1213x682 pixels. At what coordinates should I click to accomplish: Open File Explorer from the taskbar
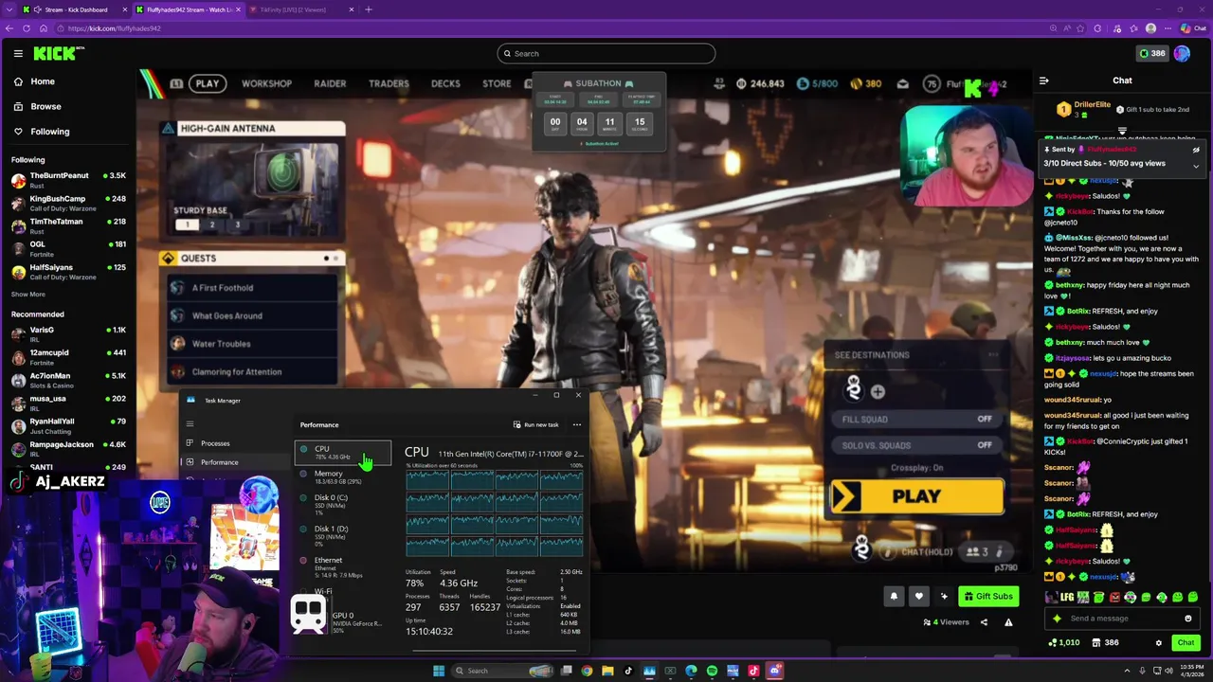607,671
